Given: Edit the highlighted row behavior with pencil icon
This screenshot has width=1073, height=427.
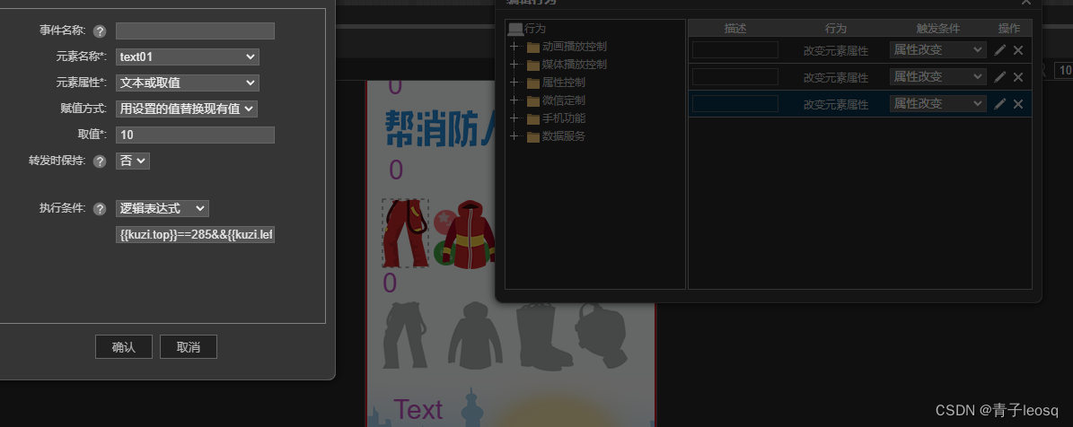Looking at the screenshot, I should tap(999, 104).
